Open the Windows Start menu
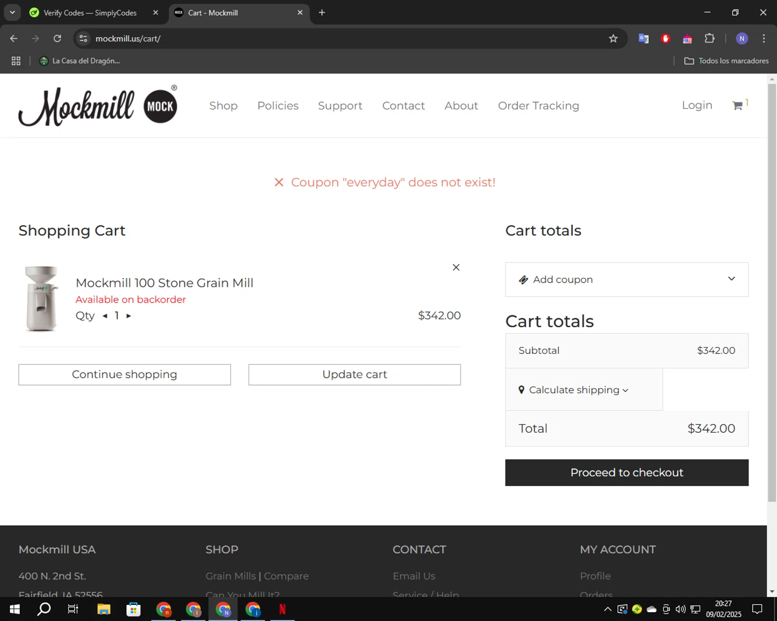The height and width of the screenshot is (621, 777). tap(15, 609)
